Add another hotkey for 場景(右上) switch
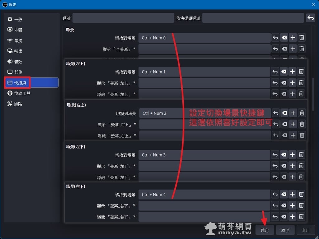 point(293,113)
